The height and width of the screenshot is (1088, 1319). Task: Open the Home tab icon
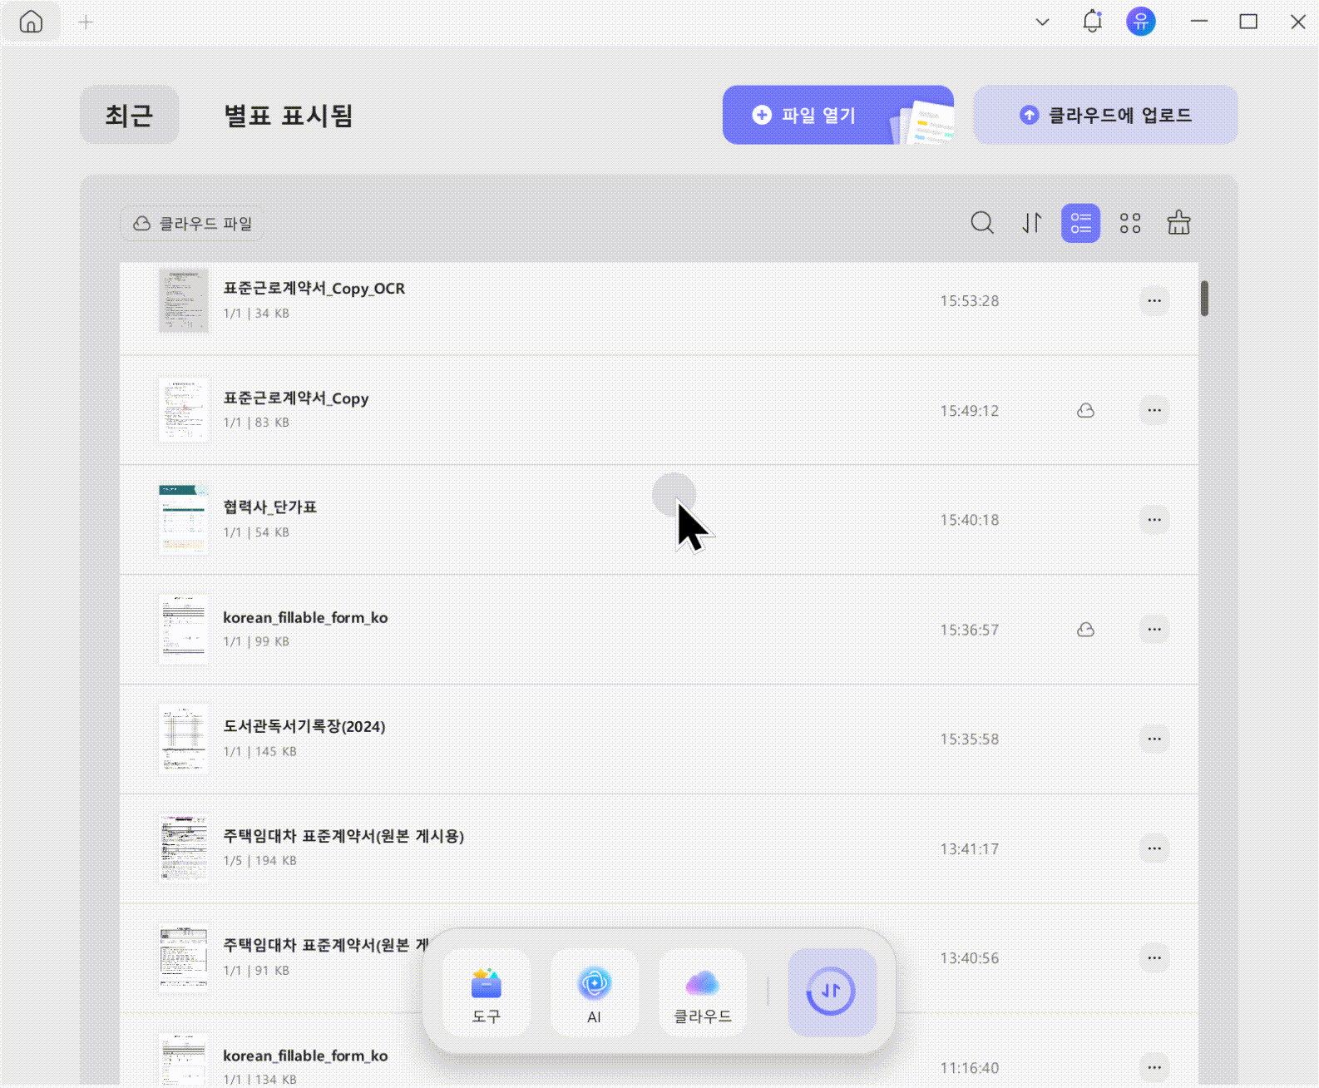pyautogui.click(x=31, y=22)
